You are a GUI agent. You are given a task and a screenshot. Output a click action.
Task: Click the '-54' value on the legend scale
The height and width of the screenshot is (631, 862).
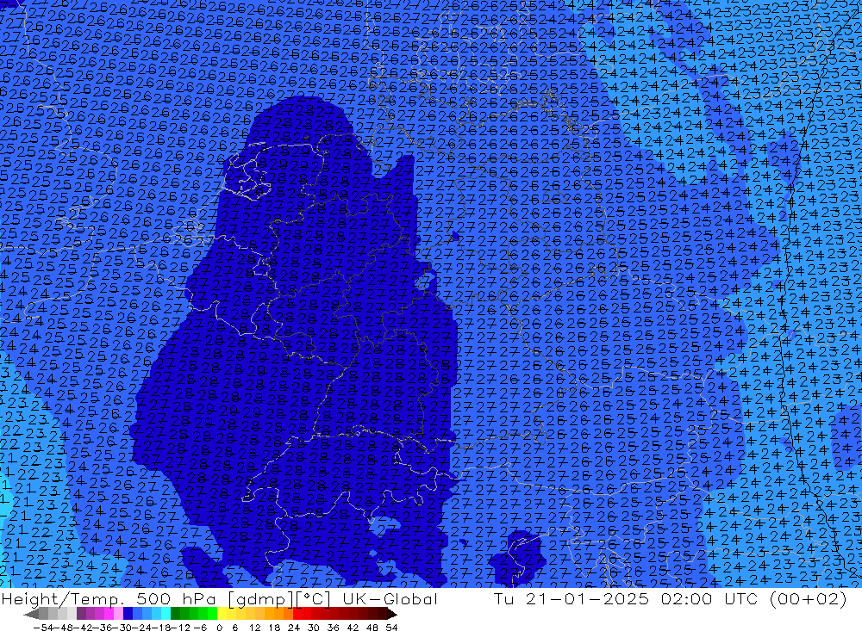(43, 628)
